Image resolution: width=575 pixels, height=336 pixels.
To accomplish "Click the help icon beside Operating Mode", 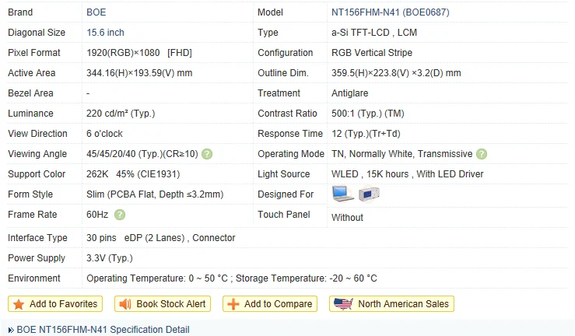I will click(482, 154).
